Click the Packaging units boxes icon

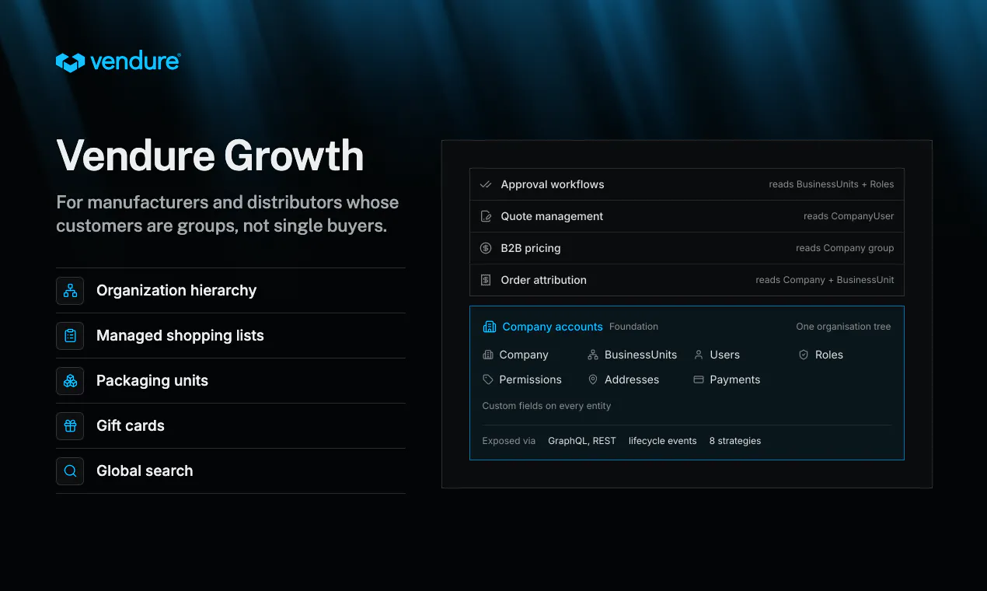[x=70, y=381]
